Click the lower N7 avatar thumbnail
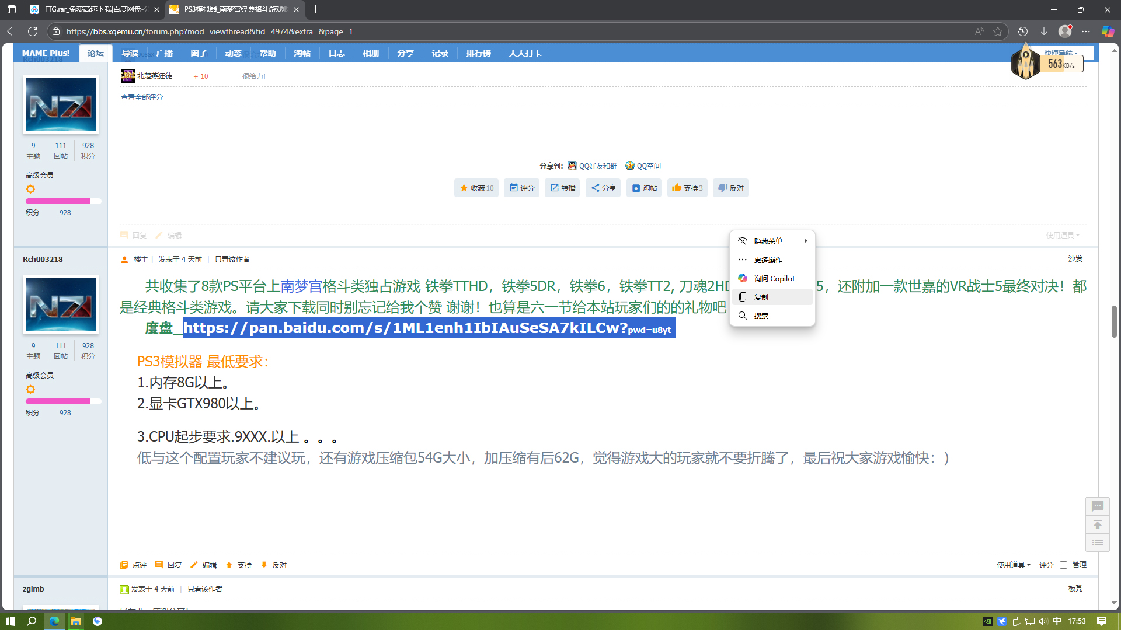This screenshot has height=630, width=1121. click(61, 305)
